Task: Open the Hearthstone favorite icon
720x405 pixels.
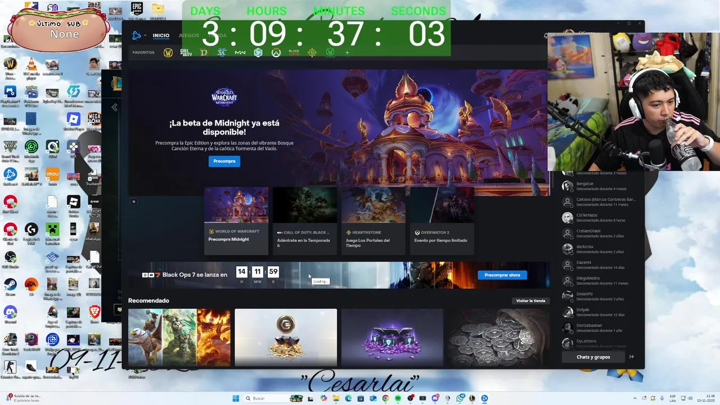Action: click(x=312, y=52)
